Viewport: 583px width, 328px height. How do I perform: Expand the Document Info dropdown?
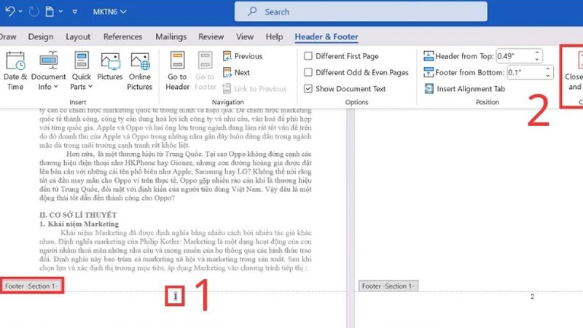coord(48,87)
